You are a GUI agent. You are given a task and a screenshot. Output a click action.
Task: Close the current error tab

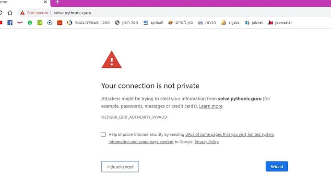coord(46,2)
